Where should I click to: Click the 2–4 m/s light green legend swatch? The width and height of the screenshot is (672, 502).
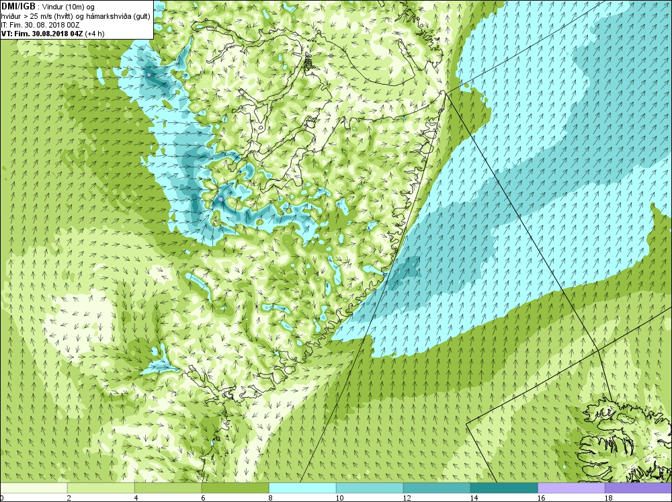click(101, 488)
